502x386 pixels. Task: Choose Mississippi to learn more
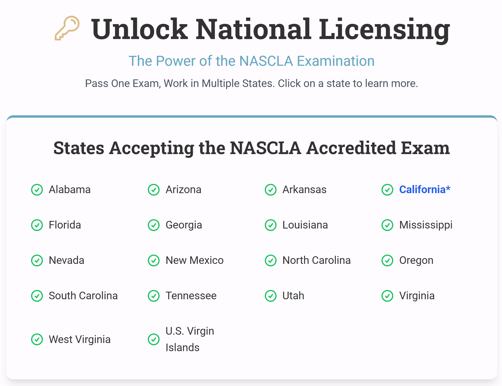(x=426, y=225)
